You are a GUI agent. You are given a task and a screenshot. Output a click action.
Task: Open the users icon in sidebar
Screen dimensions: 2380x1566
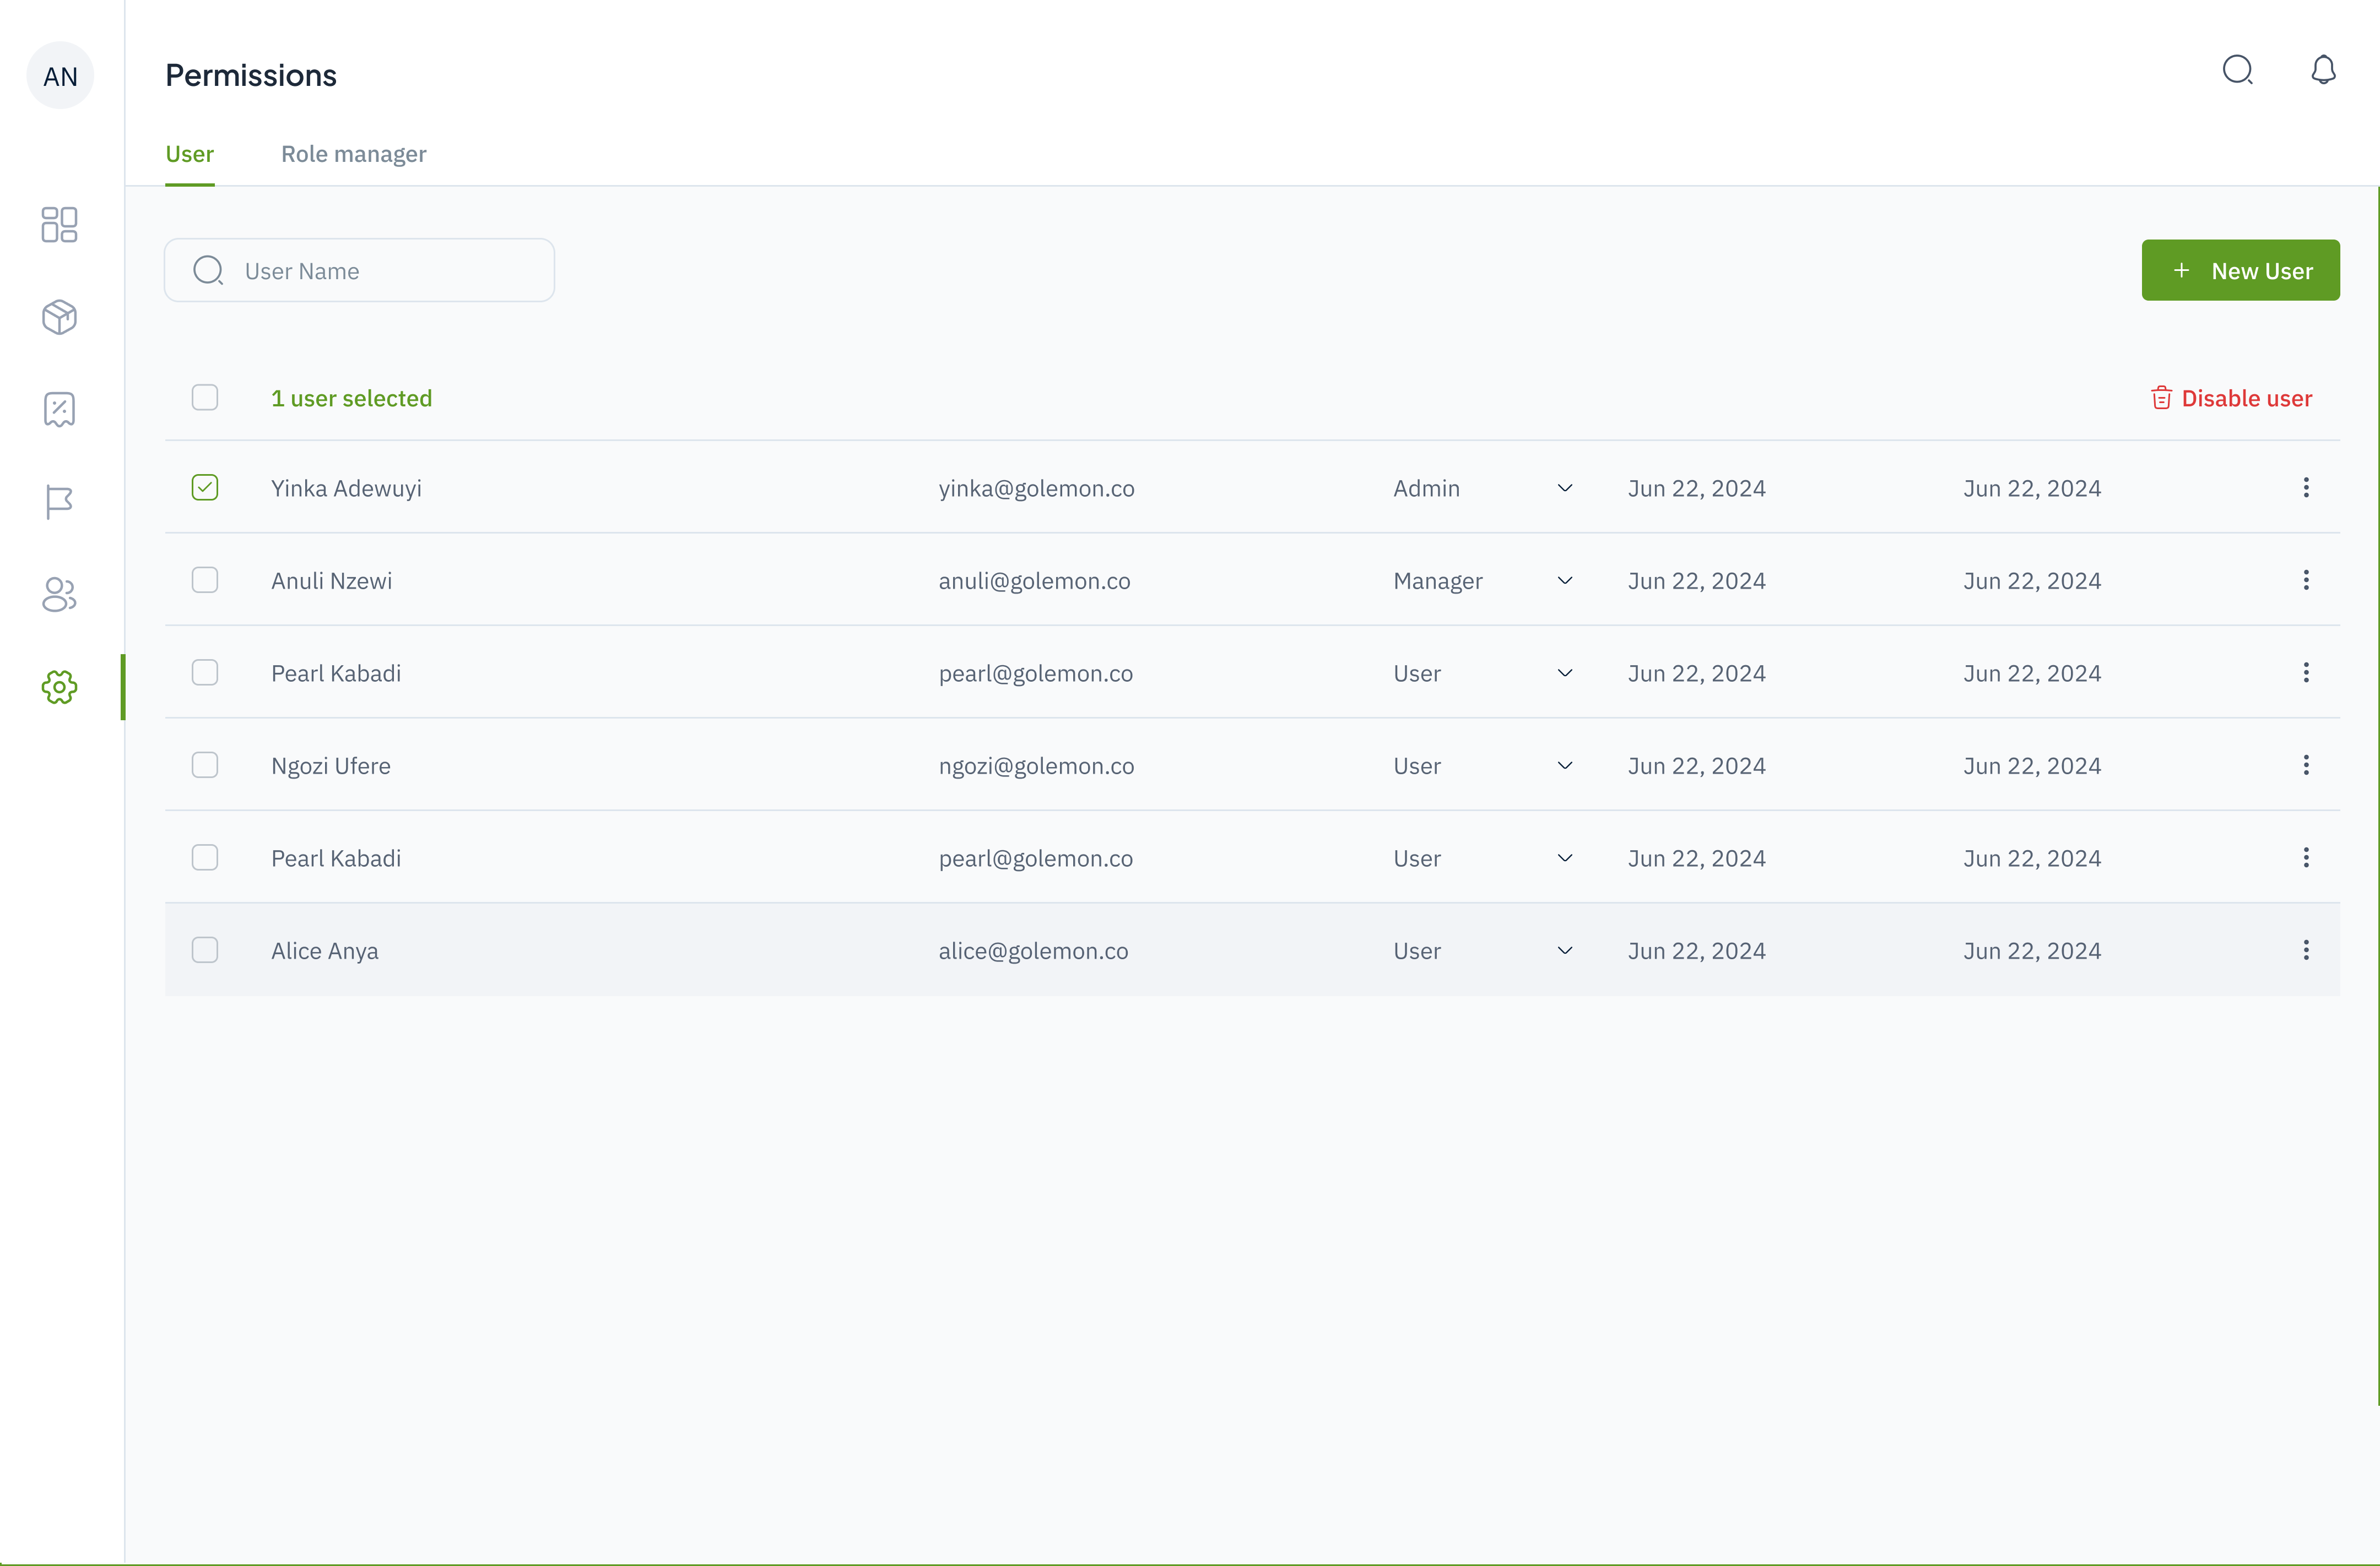click(59, 595)
